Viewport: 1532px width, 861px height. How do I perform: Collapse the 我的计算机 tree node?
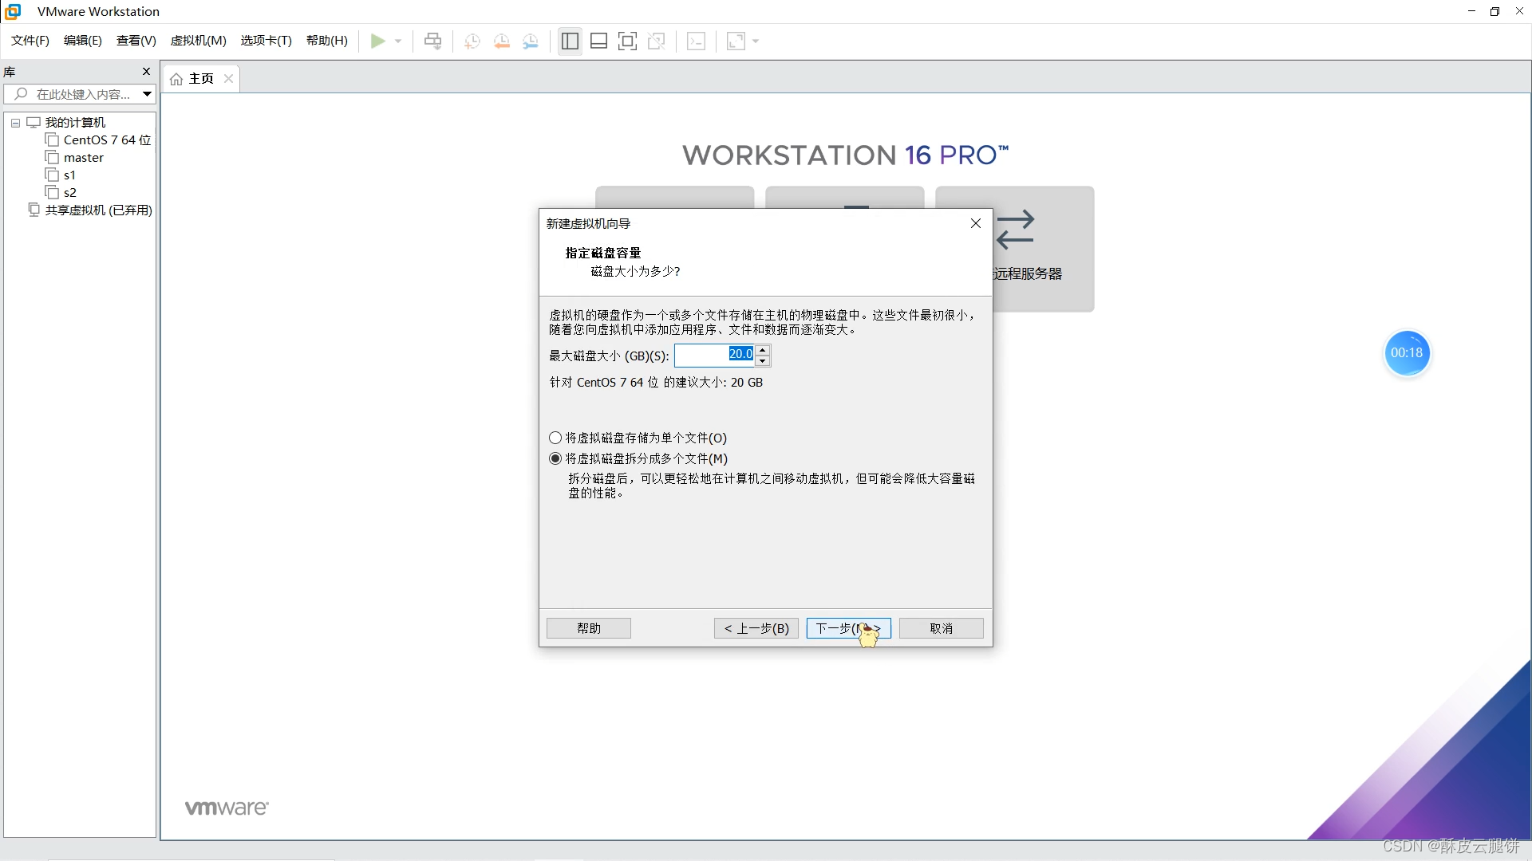point(14,122)
